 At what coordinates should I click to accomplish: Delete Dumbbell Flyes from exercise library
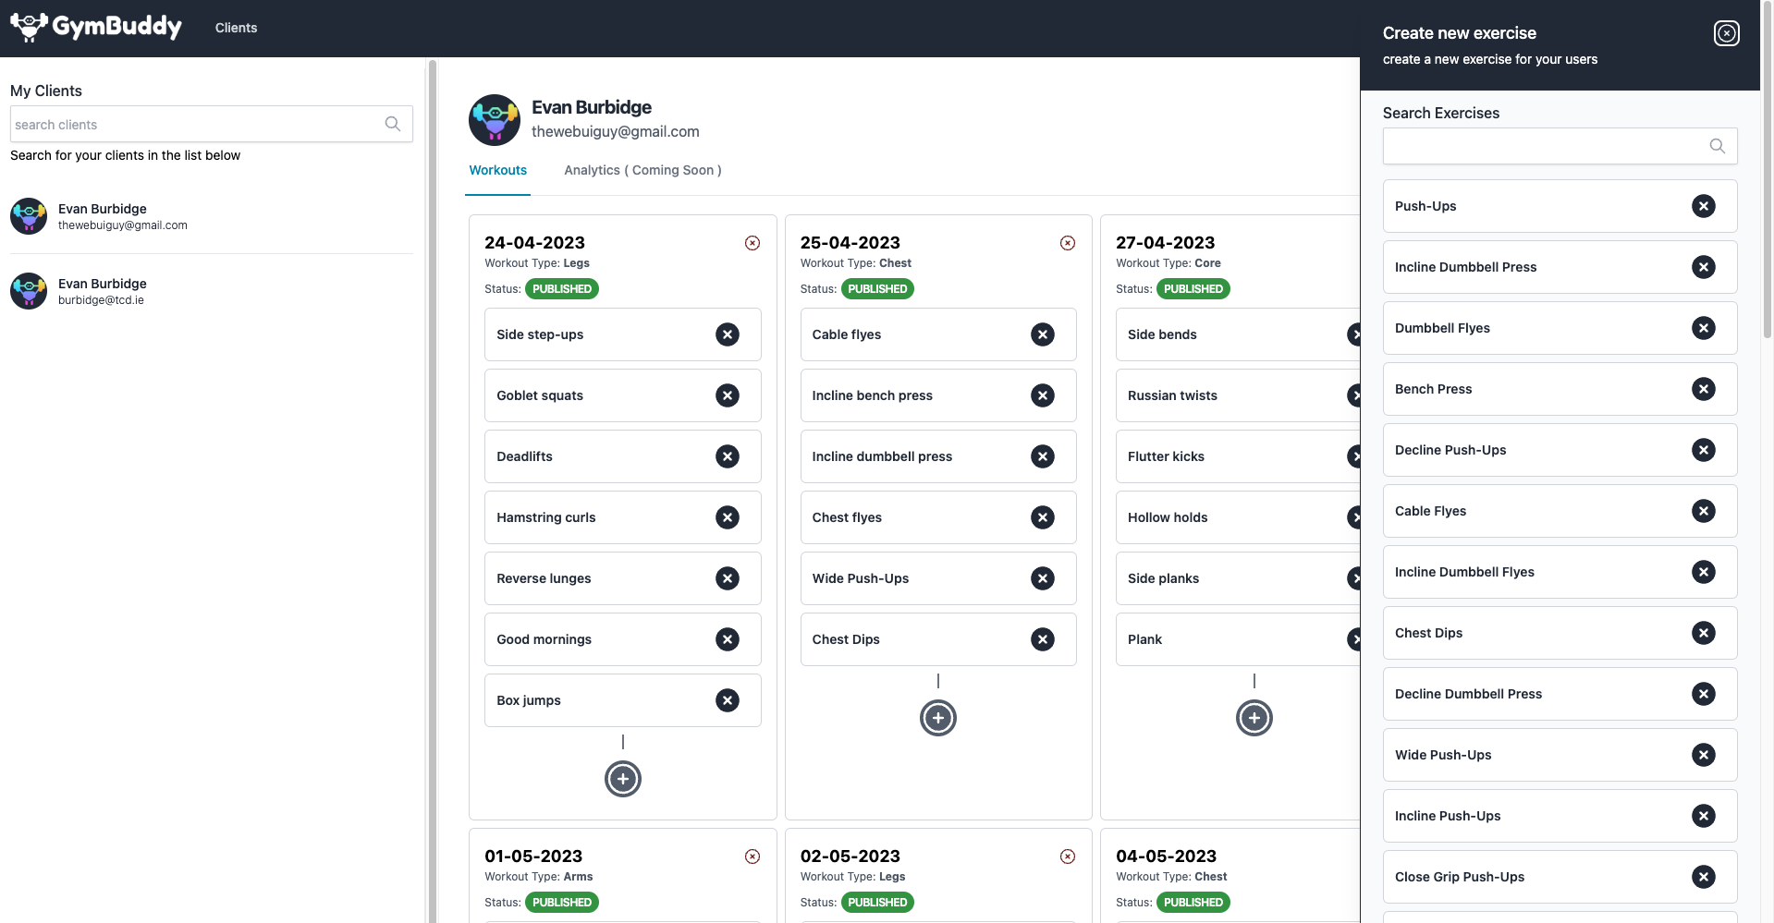1704,328
